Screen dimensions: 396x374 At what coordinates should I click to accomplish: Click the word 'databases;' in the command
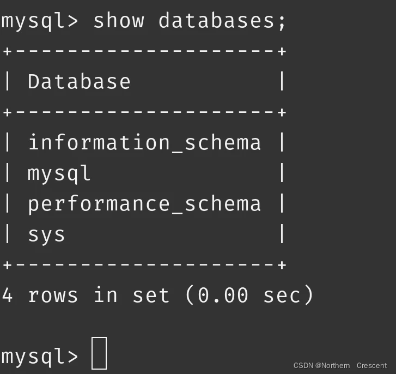click(x=222, y=21)
